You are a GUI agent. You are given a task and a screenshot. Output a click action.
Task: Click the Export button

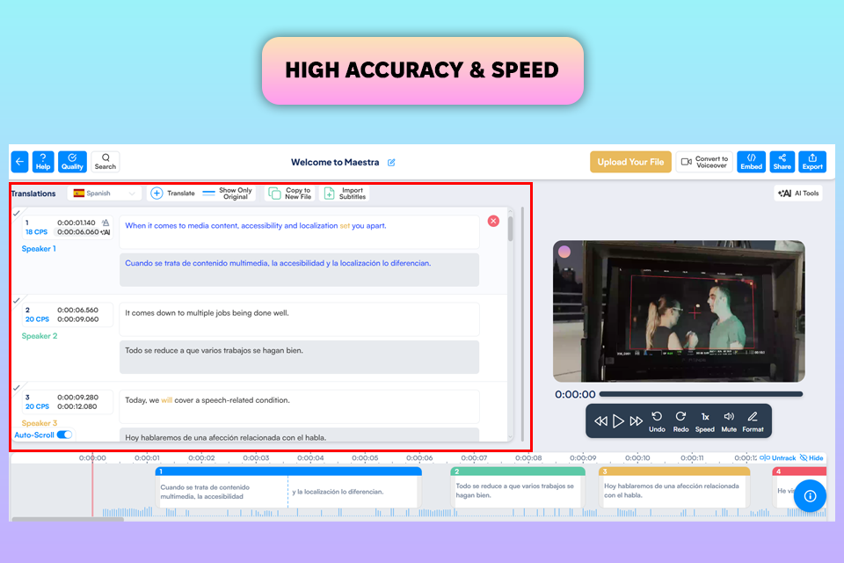tap(812, 162)
